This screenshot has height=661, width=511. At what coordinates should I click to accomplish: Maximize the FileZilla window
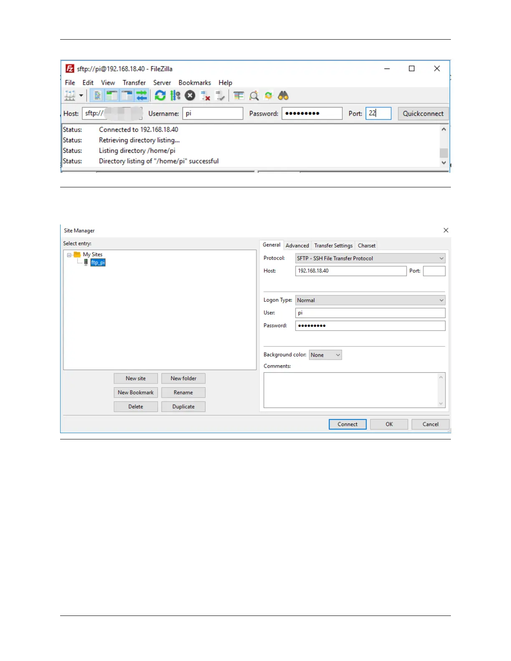tap(412, 68)
